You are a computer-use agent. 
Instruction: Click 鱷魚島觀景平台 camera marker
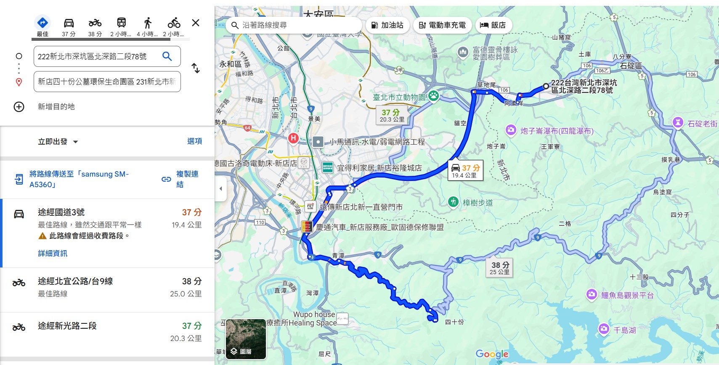tap(592, 294)
